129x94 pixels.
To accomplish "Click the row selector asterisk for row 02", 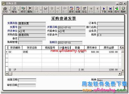I will point(7,52).
